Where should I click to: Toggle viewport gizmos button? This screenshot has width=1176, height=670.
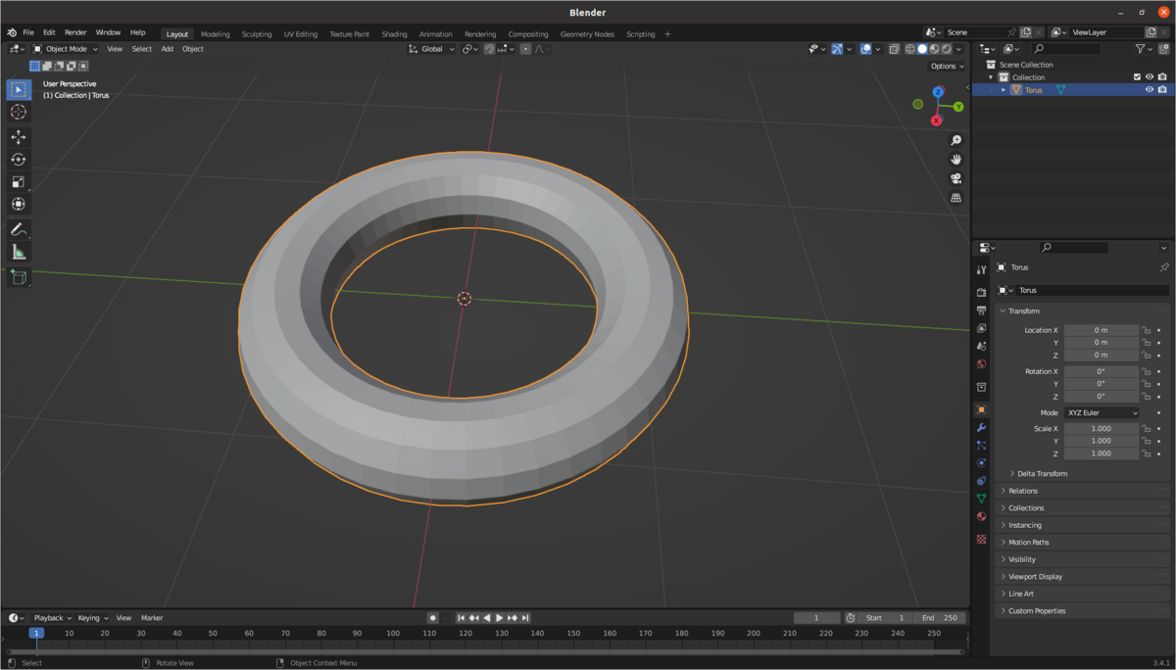pos(837,49)
